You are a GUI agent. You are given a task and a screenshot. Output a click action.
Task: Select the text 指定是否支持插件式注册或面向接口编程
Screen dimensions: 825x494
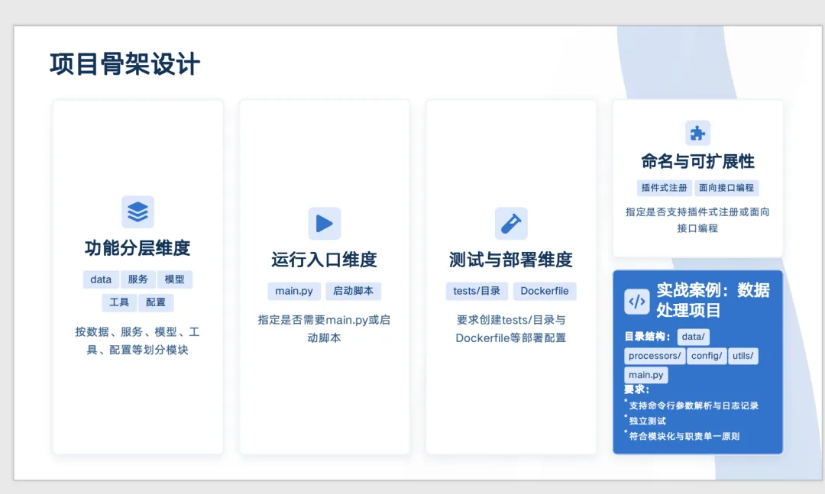pyautogui.click(x=697, y=220)
